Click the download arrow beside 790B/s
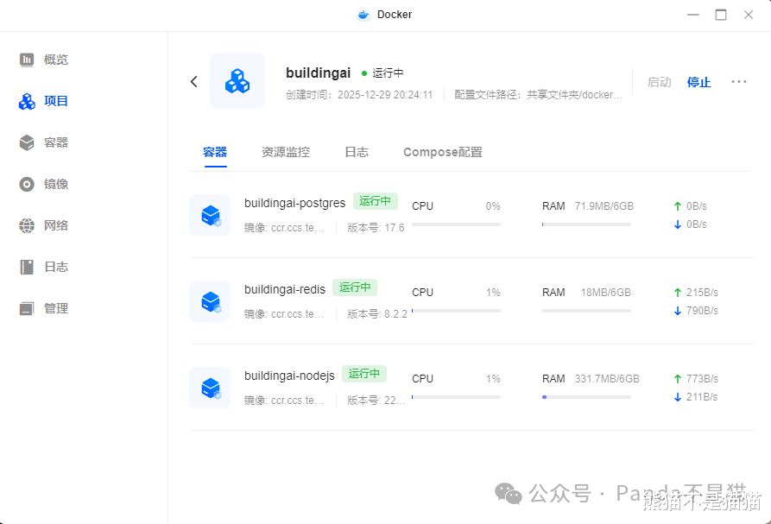Image resolution: width=771 pixels, height=524 pixels. (678, 311)
